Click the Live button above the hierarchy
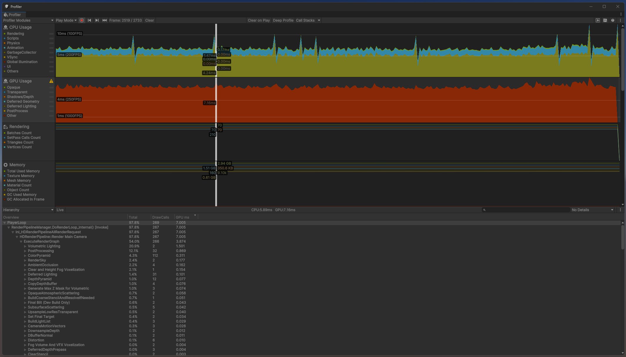This screenshot has width=626, height=357. pos(60,210)
